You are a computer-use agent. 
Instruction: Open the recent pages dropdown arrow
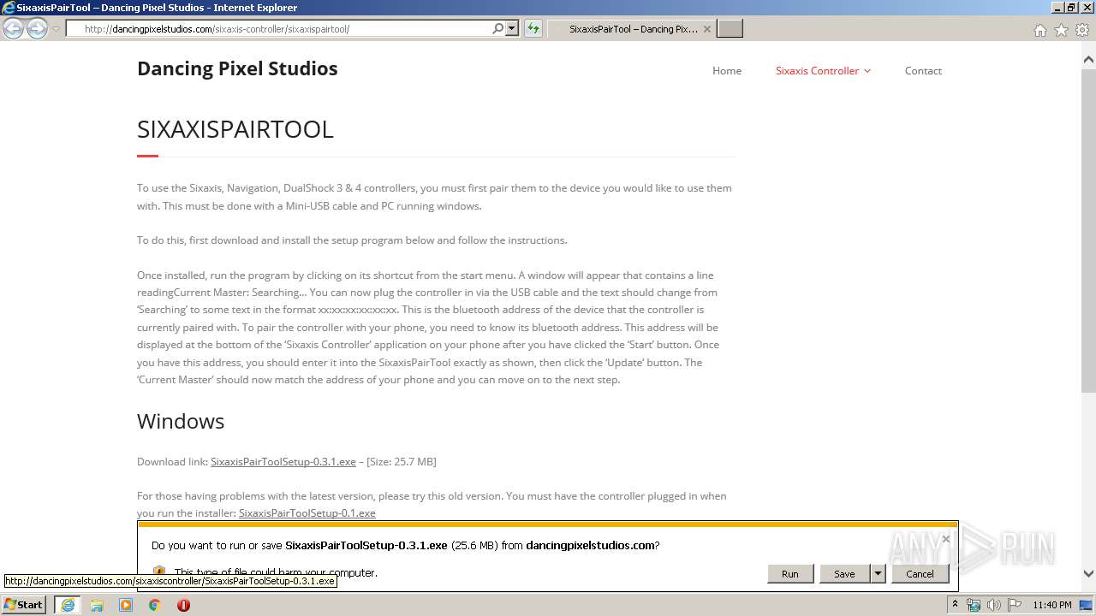(x=56, y=29)
